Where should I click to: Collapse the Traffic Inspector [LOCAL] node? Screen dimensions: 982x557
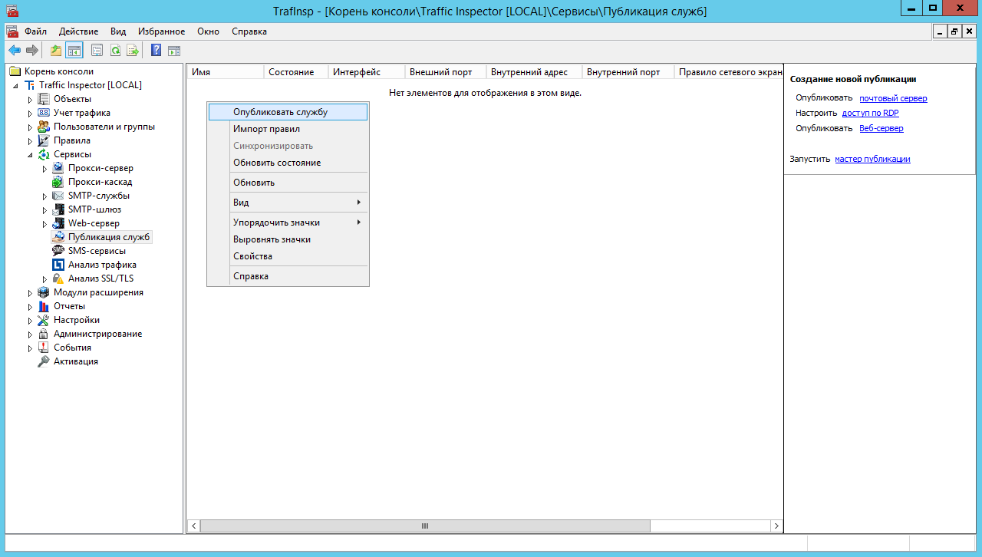point(16,85)
